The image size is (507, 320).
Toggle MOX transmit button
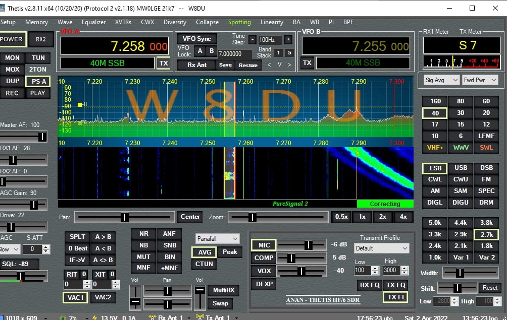12,70
